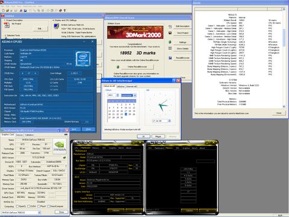This screenshot has height=217, width=289.
Task: Toggle the CUDA checkbox in GPU-Z
Action: click(28, 206)
